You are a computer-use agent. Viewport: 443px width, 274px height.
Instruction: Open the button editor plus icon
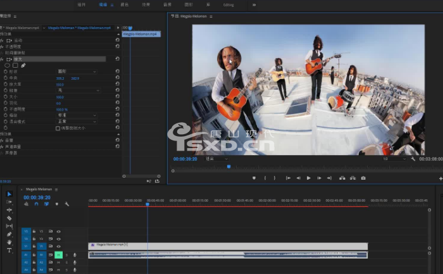(x=440, y=178)
